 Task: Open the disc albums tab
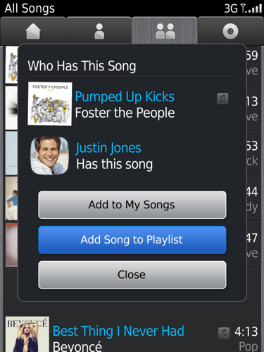[230, 31]
